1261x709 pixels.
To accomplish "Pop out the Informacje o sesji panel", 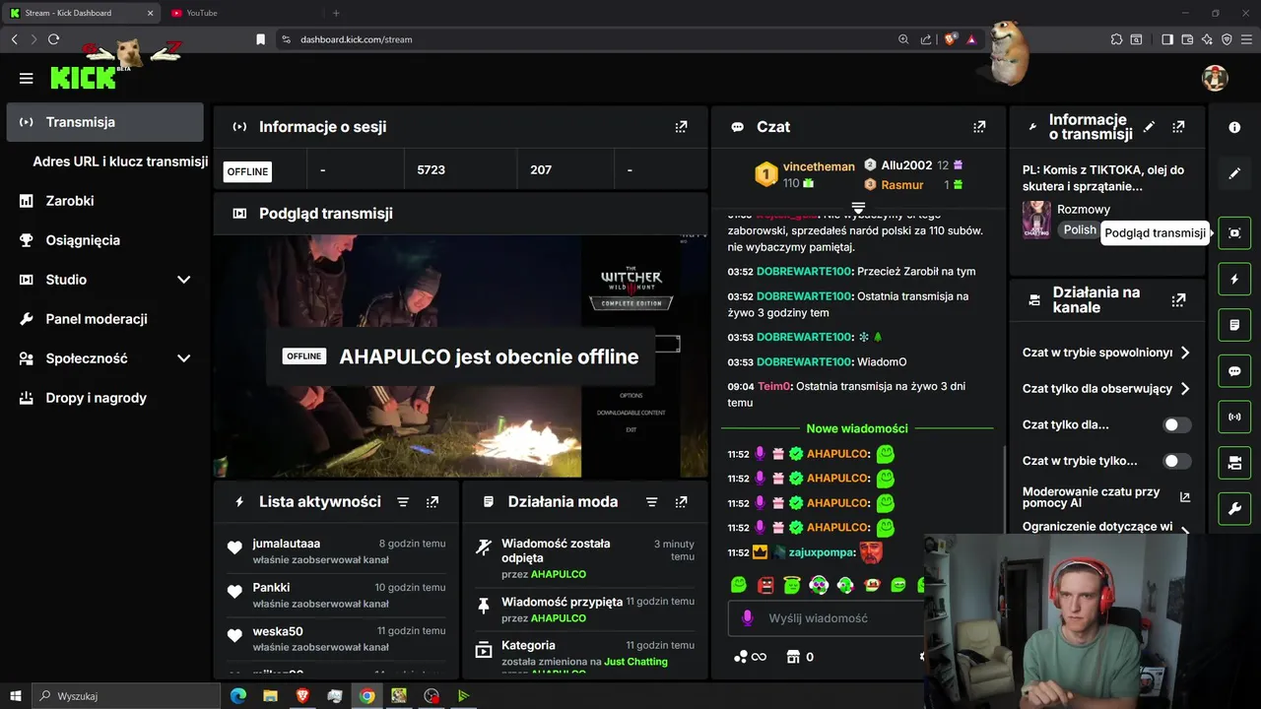I will (681, 127).
